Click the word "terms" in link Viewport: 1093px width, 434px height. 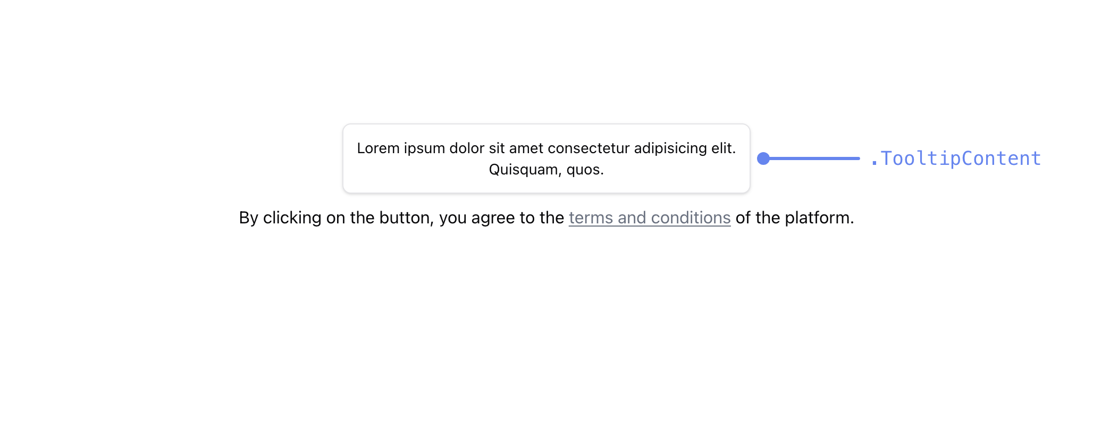(x=591, y=218)
